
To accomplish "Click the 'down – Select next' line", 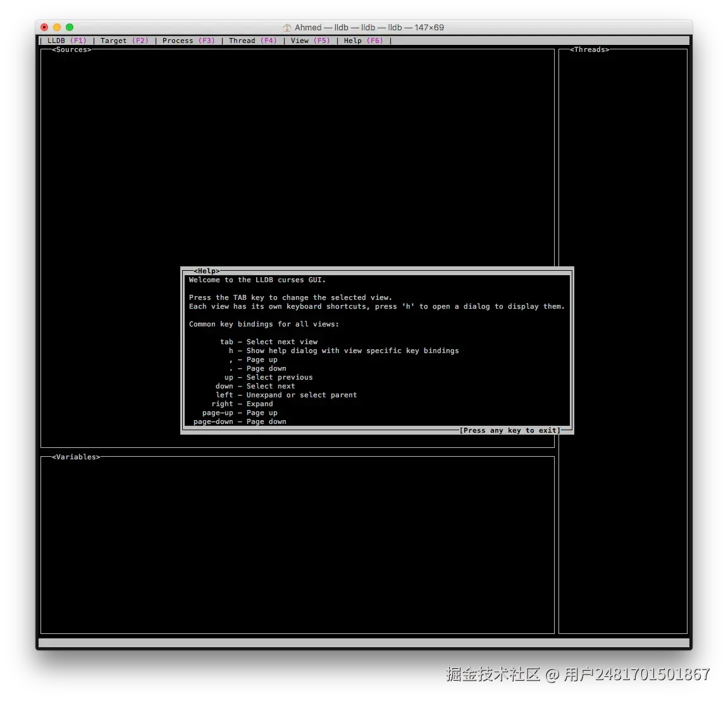I will [256, 386].
